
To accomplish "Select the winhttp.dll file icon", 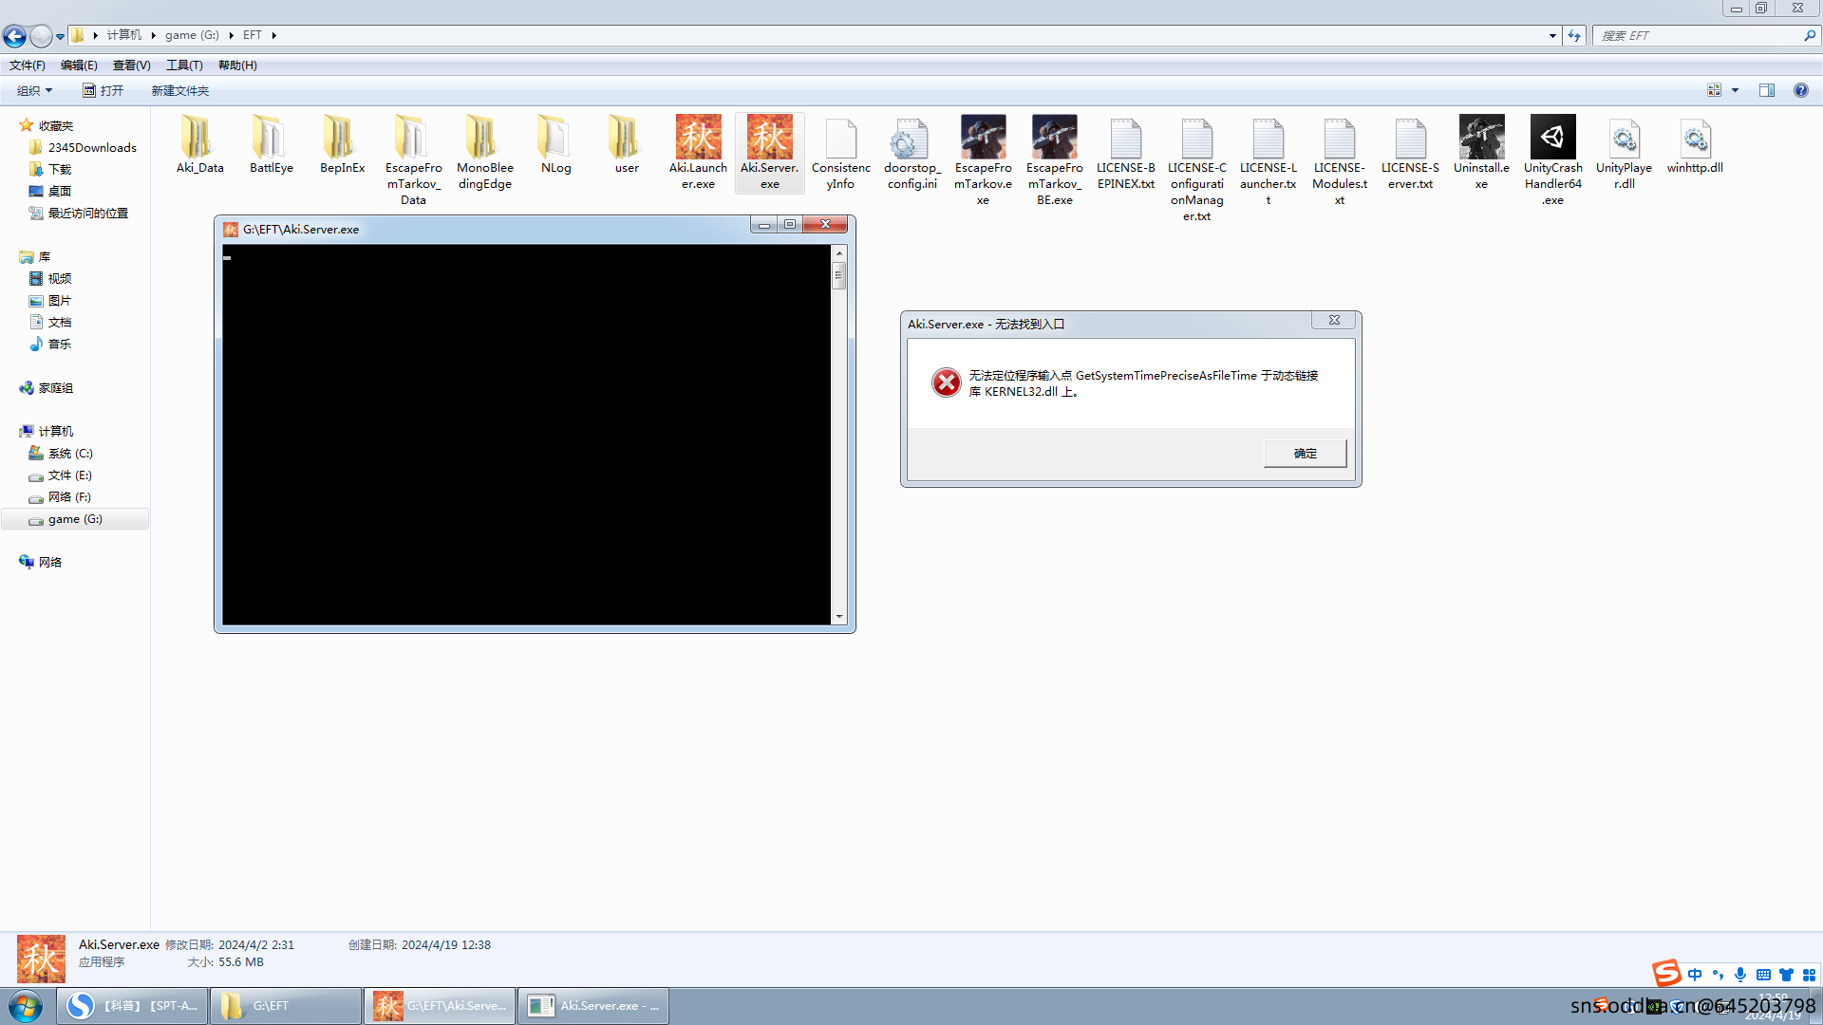I will pos(1695,139).
